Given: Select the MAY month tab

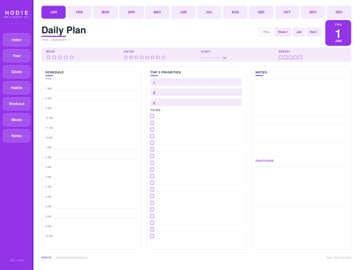Looking at the screenshot, I should point(157,12).
